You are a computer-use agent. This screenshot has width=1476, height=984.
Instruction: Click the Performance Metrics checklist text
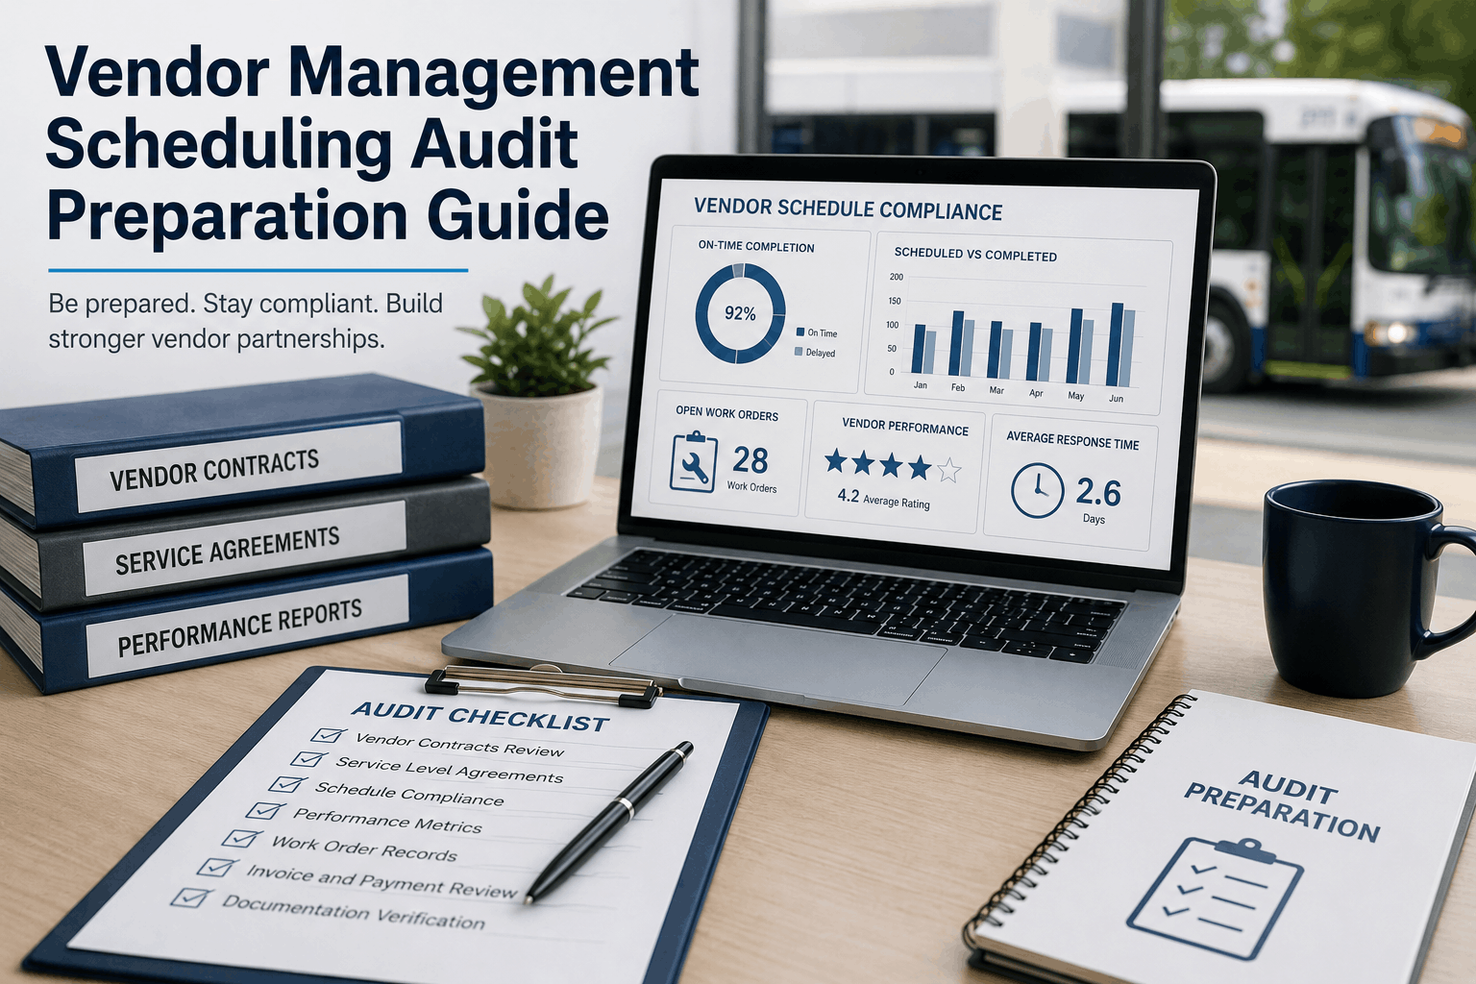tap(387, 822)
